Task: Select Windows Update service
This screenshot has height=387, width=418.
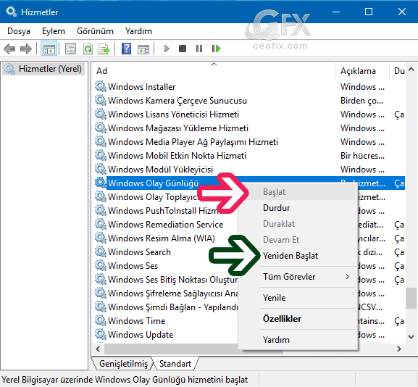Action: [141, 335]
